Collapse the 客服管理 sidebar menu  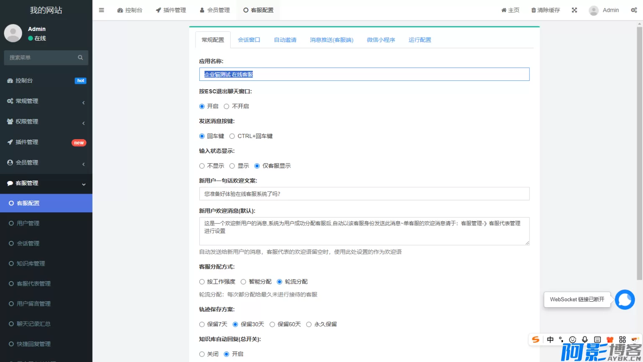click(x=46, y=183)
